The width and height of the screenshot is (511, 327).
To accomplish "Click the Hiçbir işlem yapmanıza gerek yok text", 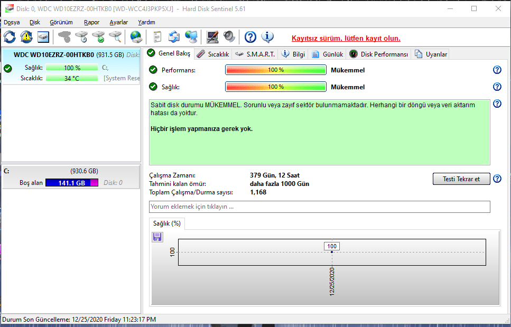I will coord(201,129).
